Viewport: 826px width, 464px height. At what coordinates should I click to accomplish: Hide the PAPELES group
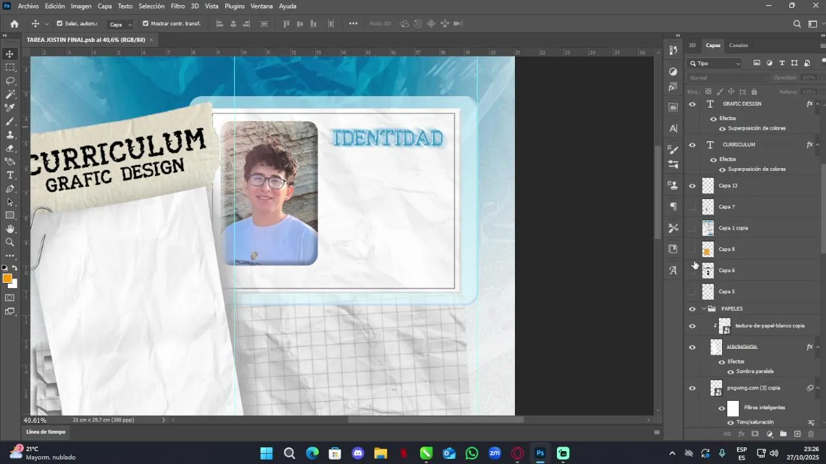pyautogui.click(x=692, y=309)
